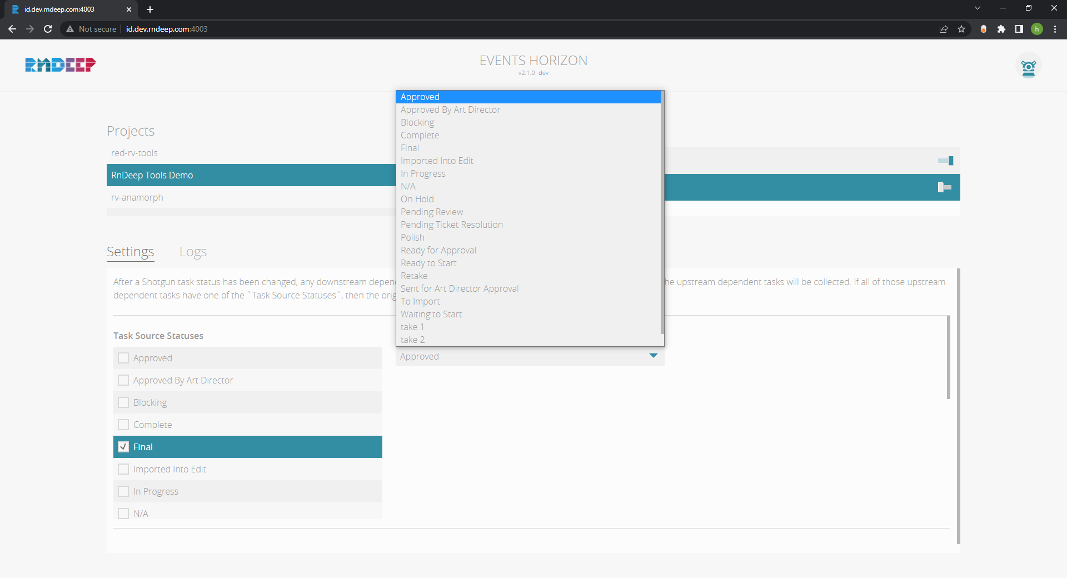Enable the Blocking status checkbox
The image size is (1067, 578).
point(123,402)
